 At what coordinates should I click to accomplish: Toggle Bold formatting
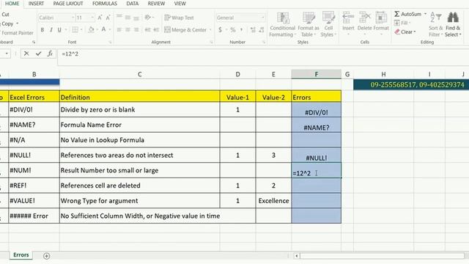[43, 29]
